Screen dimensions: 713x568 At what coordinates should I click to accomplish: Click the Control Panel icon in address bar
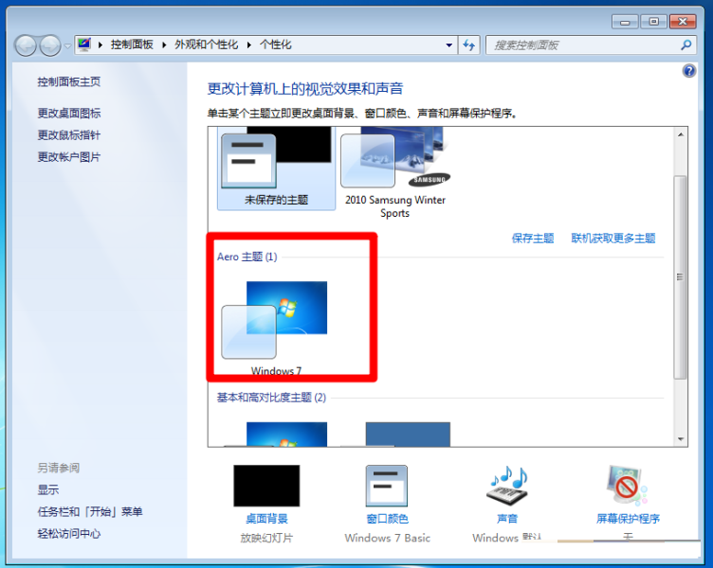point(84,44)
